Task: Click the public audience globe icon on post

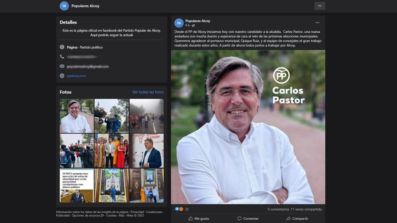Action: coord(193,25)
